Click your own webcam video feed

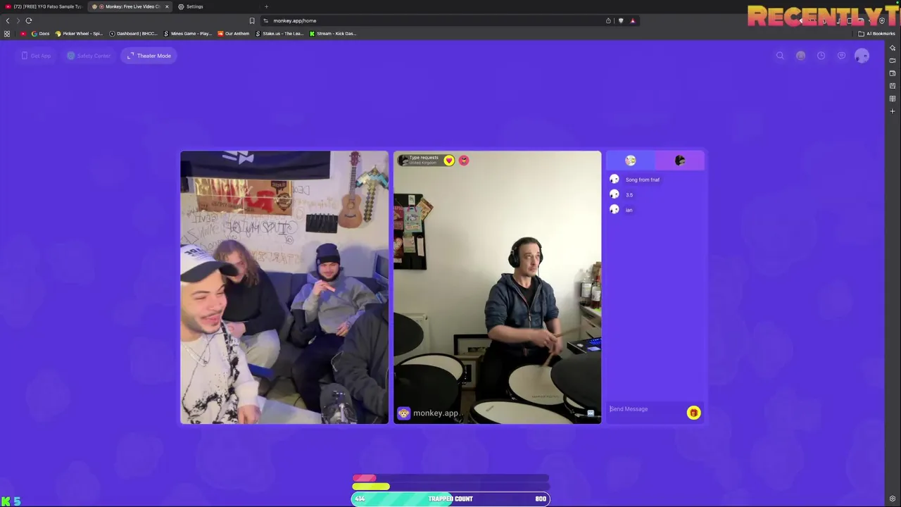(x=284, y=287)
